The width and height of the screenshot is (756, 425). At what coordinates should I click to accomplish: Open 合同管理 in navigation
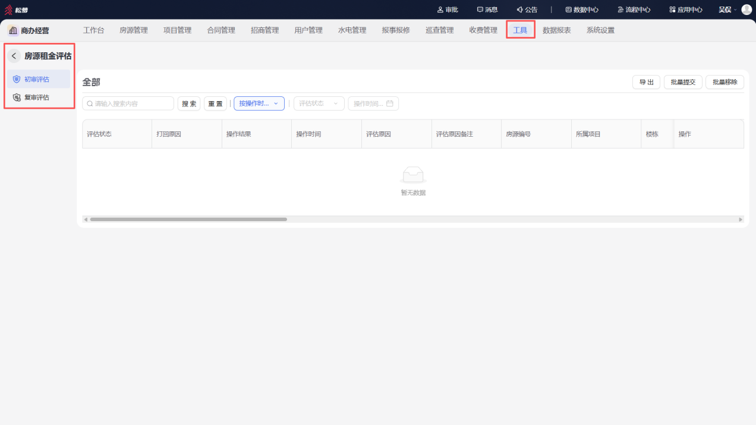(221, 30)
